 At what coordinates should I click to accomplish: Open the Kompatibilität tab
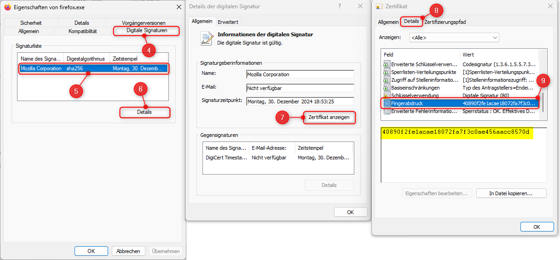(82, 31)
